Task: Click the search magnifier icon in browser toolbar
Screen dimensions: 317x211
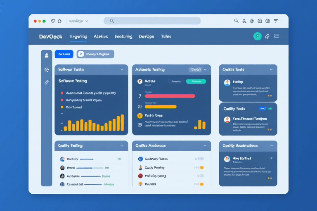Action: pos(236,21)
